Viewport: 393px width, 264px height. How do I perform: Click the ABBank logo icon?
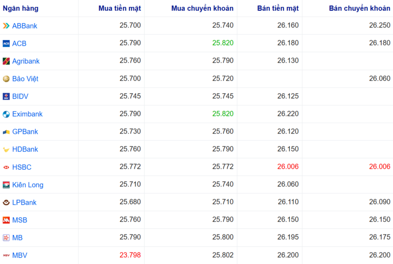click(6, 26)
